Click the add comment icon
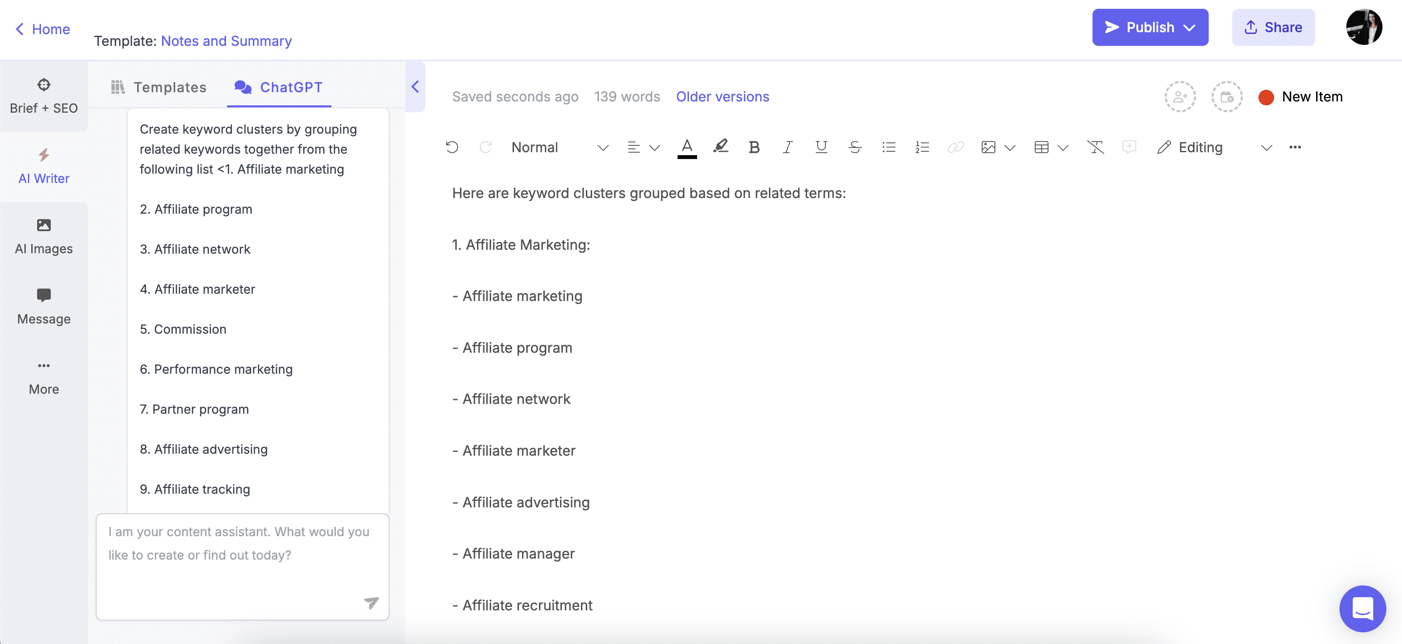The image size is (1402, 644). (1129, 147)
